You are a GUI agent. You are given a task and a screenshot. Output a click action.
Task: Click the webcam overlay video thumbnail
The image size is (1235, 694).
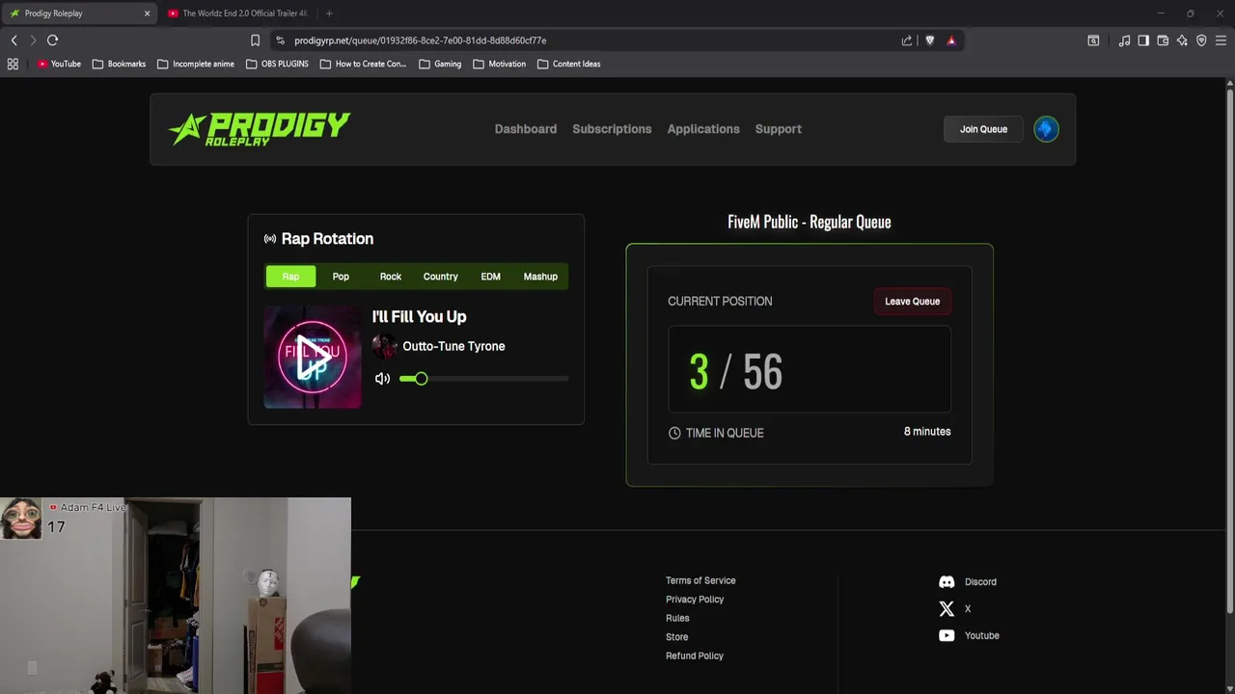tap(176, 596)
